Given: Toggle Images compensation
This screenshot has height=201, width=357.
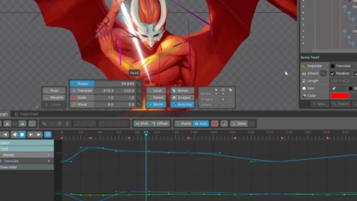Looking at the screenshot, I should (182, 98).
